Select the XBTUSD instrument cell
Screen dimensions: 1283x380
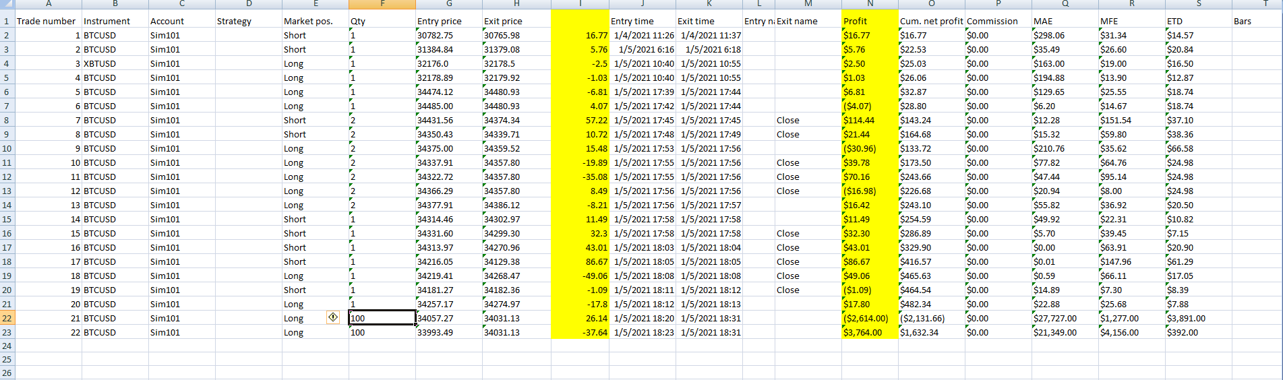115,63
